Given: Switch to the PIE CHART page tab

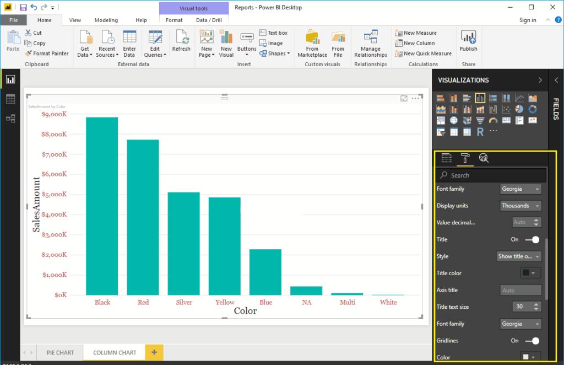Looking at the screenshot, I should tap(60, 352).
